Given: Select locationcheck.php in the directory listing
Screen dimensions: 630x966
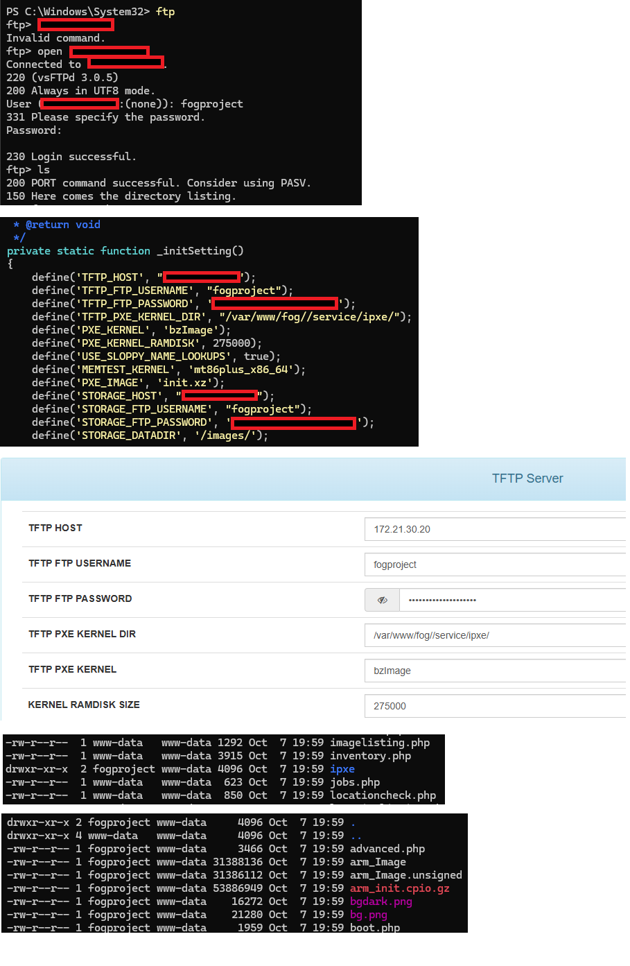Looking at the screenshot, I should (x=383, y=795).
